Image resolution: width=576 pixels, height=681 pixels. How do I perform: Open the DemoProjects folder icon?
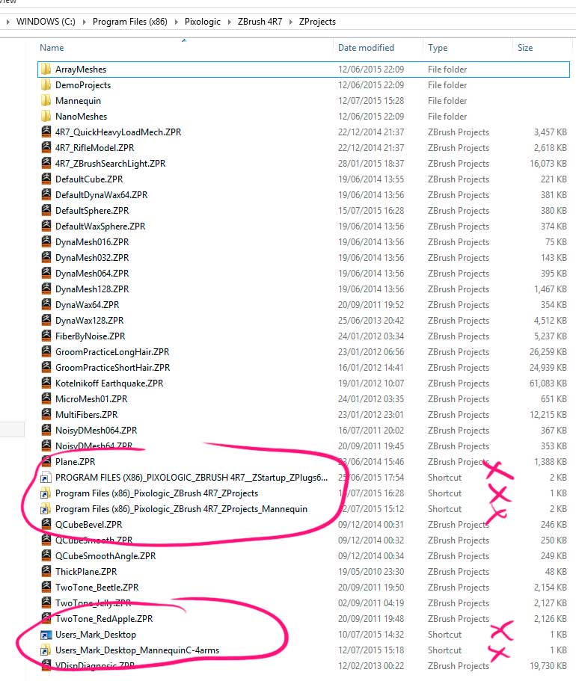coord(46,84)
